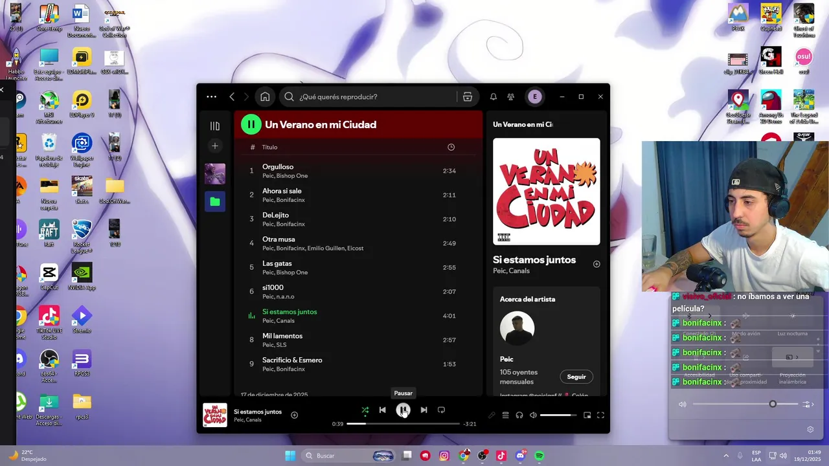The image size is (829, 466).
Task: Click the plus to create a playlist
Action: tap(215, 146)
